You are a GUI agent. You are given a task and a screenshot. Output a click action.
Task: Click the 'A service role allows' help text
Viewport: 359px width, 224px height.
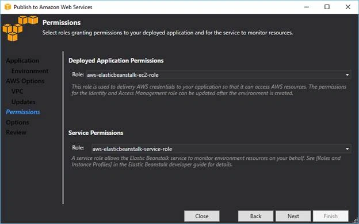click(206, 162)
